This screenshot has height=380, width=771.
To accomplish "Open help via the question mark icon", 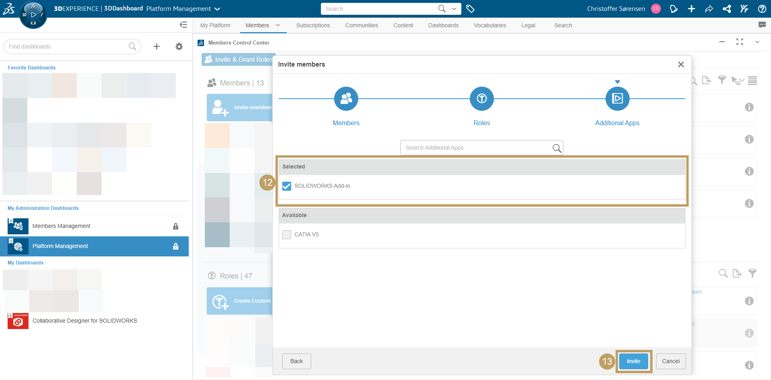I will coord(762,8).
